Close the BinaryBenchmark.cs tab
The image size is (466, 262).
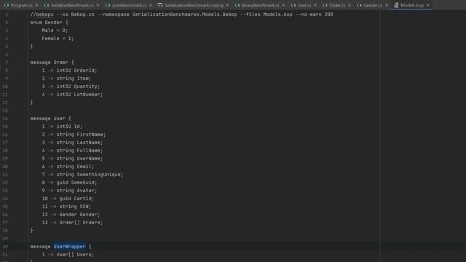(283, 5)
